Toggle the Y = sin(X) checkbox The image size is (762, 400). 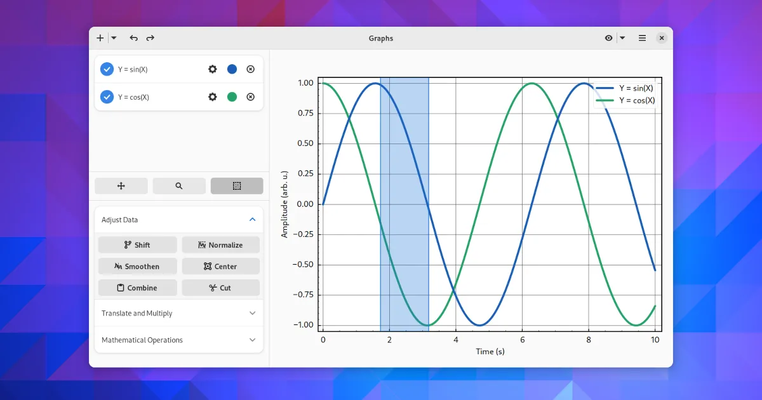107,69
